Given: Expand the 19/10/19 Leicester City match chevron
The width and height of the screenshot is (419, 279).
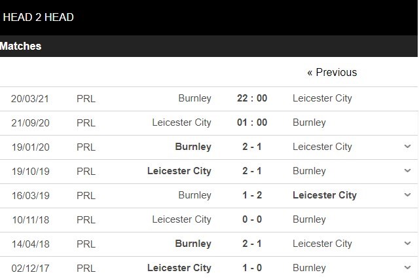Looking at the screenshot, I should click(x=407, y=171).
